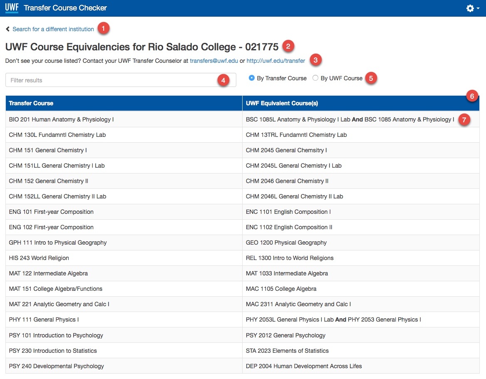Click ENC 1101 English Composition I cell
This screenshot has width=486, height=379.
[361, 212]
